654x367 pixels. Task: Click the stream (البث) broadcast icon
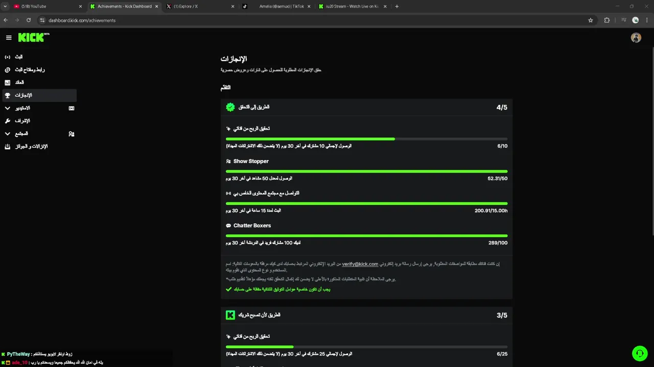7,57
